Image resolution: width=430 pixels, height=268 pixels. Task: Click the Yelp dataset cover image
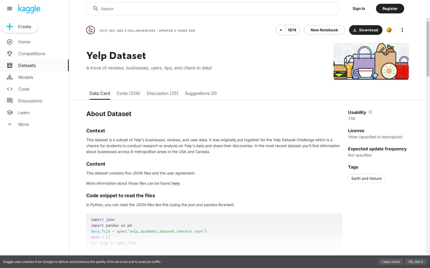[x=371, y=61]
